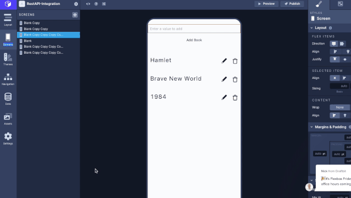Click the Preview button
Screen dimensions: 351x198
click(x=267, y=4)
